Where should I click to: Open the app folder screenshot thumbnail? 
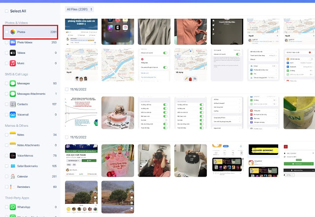pos(118,32)
